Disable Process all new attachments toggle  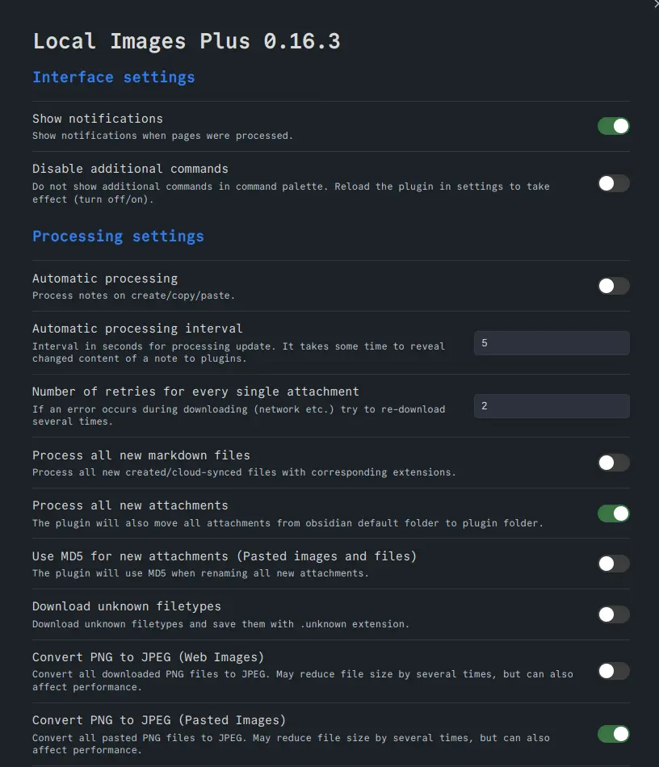pos(613,513)
